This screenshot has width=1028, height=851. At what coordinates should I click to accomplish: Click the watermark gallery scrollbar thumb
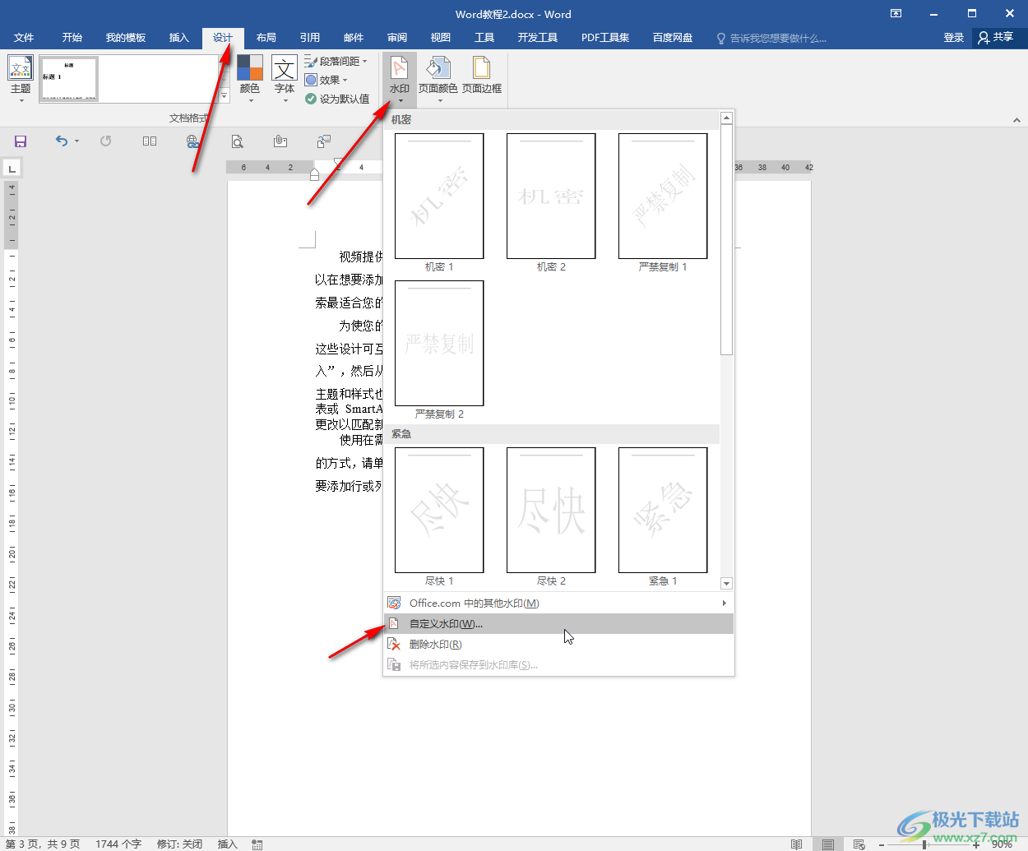(726, 239)
